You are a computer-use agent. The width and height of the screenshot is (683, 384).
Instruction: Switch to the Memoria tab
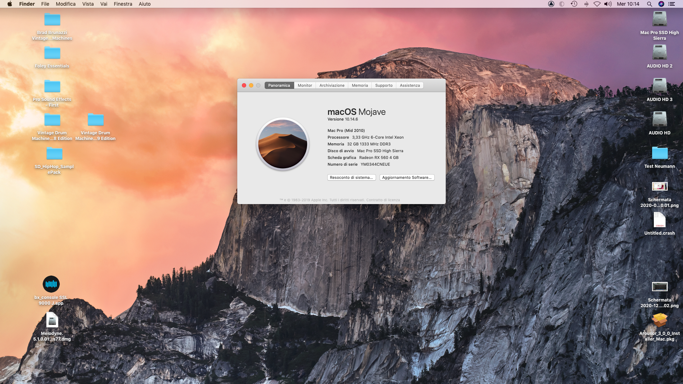coord(360,85)
